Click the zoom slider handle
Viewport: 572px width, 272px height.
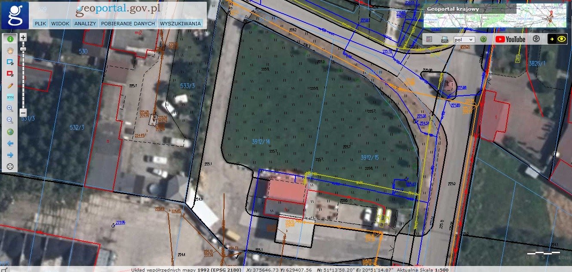point(23,49)
